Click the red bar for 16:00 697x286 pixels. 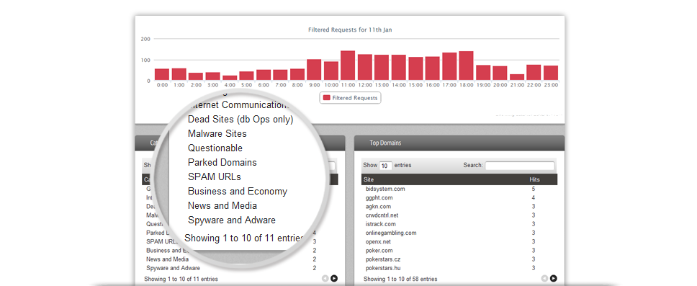pos(433,68)
